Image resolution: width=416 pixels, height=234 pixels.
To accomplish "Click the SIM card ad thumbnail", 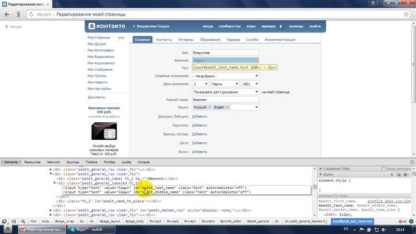I will tap(104, 131).
